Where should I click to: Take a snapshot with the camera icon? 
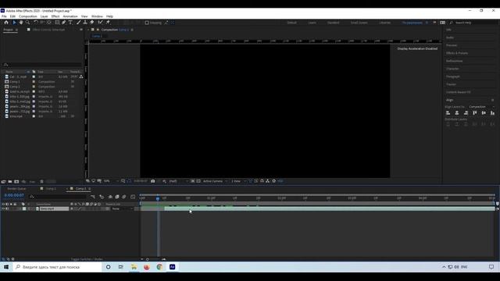[153, 181]
